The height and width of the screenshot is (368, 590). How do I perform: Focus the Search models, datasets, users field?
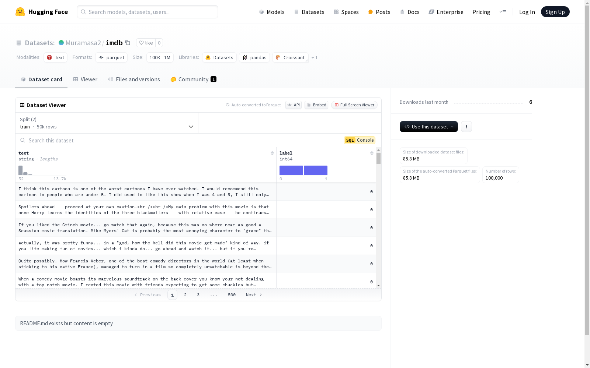tap(147, 12)
